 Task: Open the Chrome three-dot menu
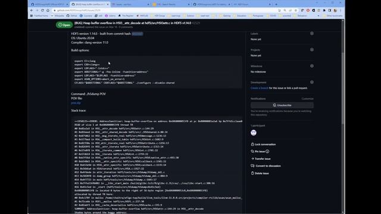(x=341, y=11)
